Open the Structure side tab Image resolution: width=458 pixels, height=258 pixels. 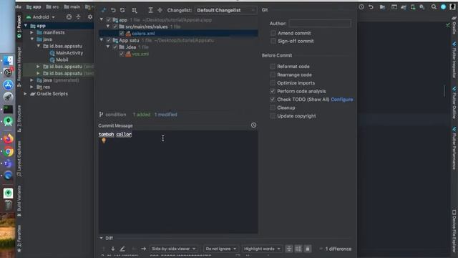tap(19, 118)
